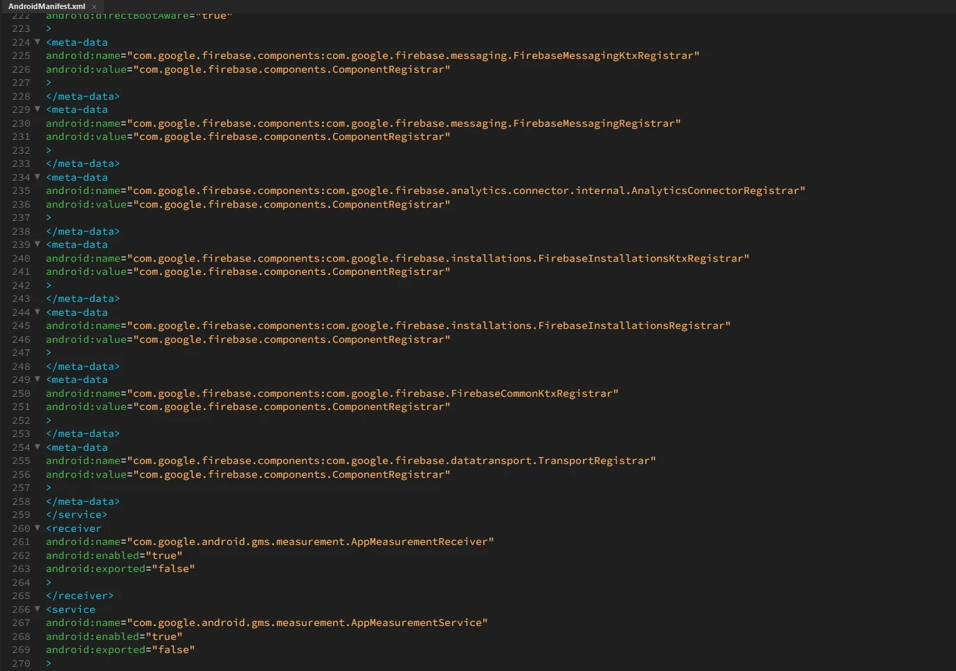Collapse the meta-data block at line 229
956x671 pixels.
[37, 109]
